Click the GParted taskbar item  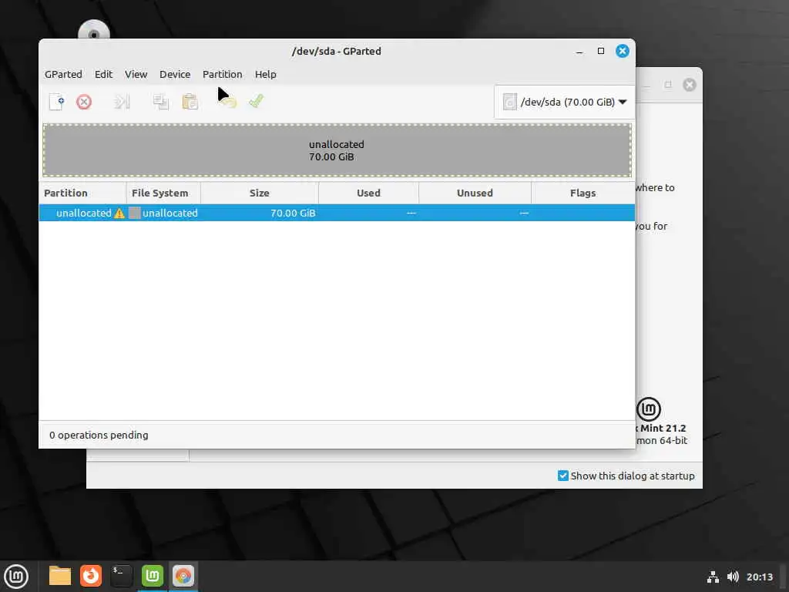(183, 577)
